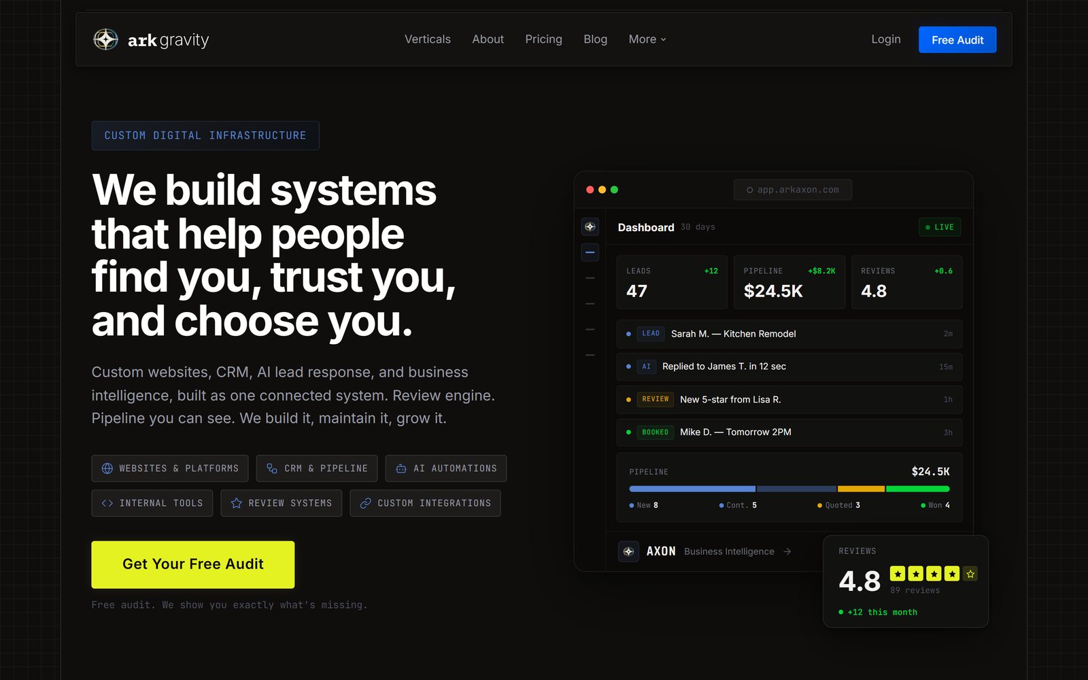
Task: Select the highlighted sidebar item in dashboard
Action: (590, 252)
